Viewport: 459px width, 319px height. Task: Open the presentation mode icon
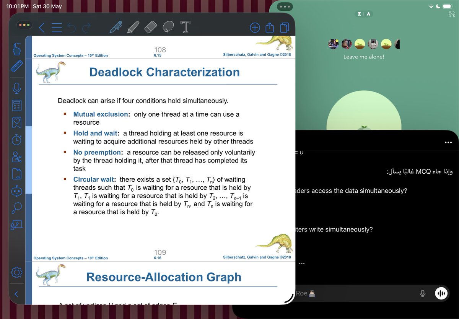[x=16, y=225]
